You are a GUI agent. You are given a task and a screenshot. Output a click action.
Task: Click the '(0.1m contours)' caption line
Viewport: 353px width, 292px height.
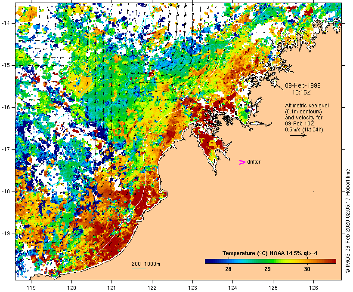point(303,112)
